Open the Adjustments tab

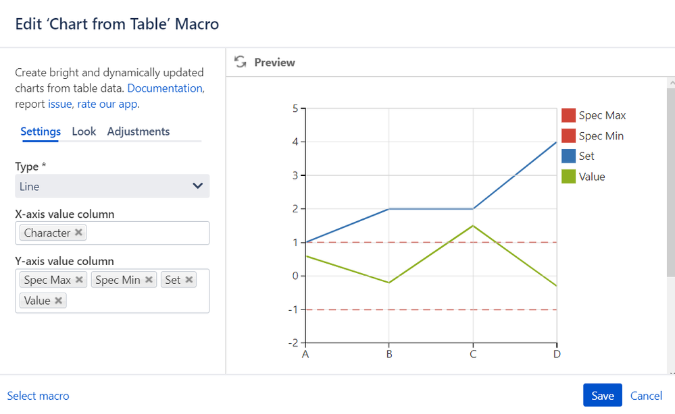coord(138,131)
